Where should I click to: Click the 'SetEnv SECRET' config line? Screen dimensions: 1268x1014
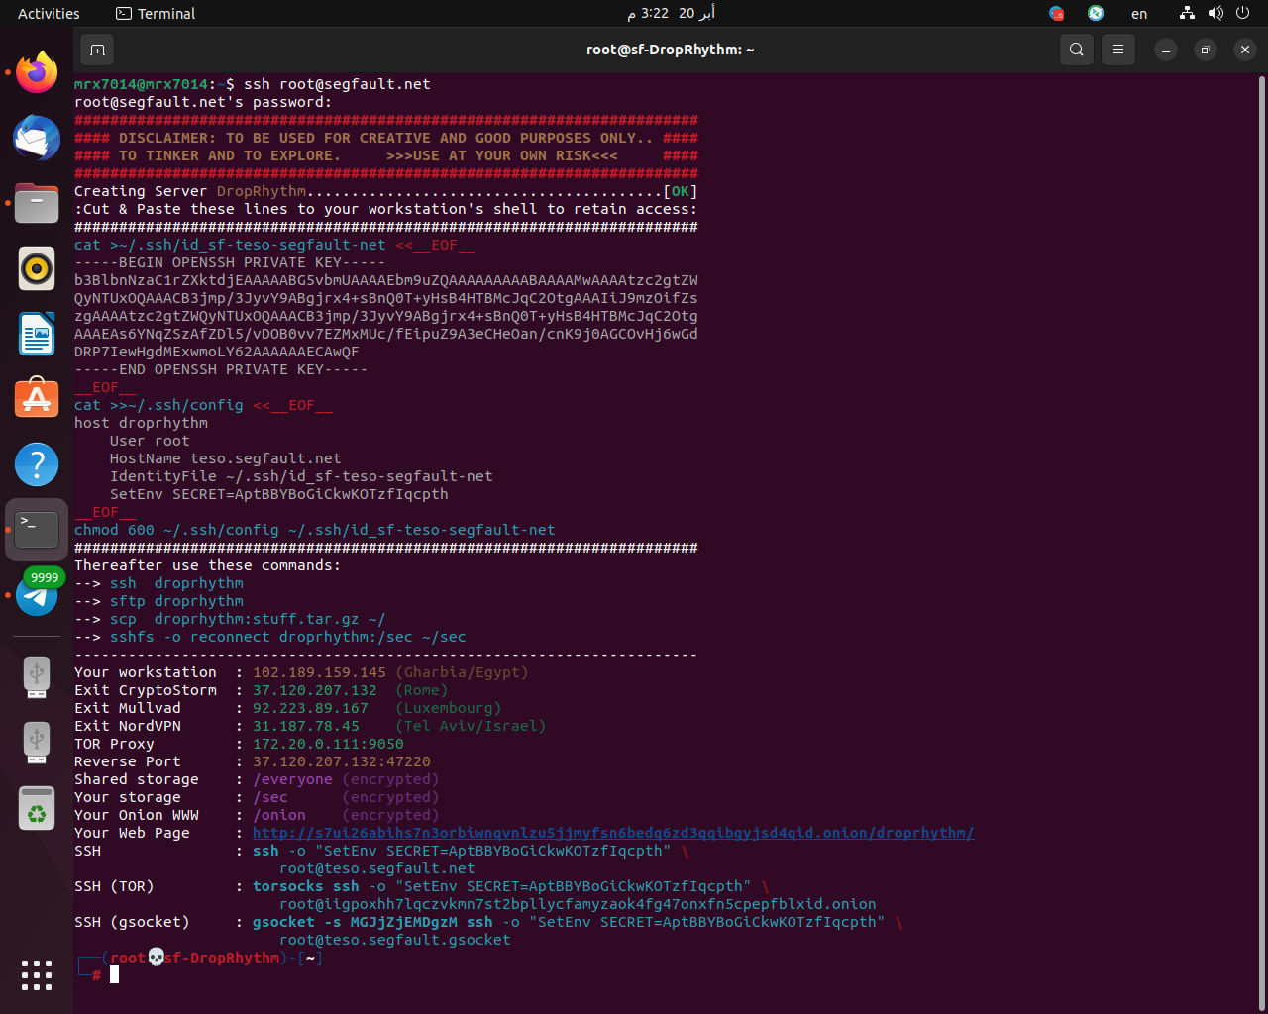pos(279,494)
